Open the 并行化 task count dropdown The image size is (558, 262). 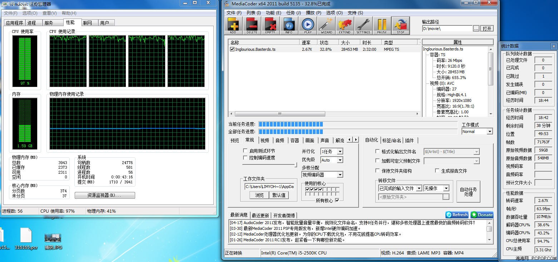point(339,151)
